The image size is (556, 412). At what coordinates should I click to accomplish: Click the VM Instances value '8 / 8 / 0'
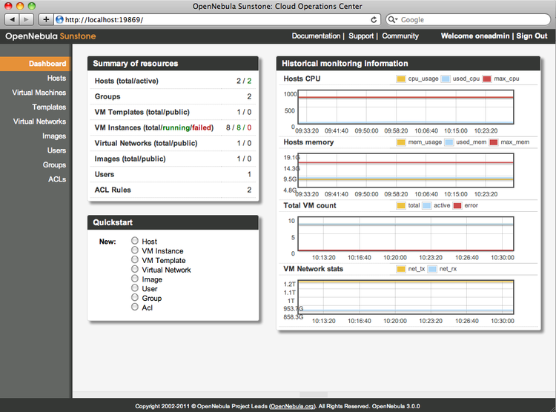click(x=239, y=127)
